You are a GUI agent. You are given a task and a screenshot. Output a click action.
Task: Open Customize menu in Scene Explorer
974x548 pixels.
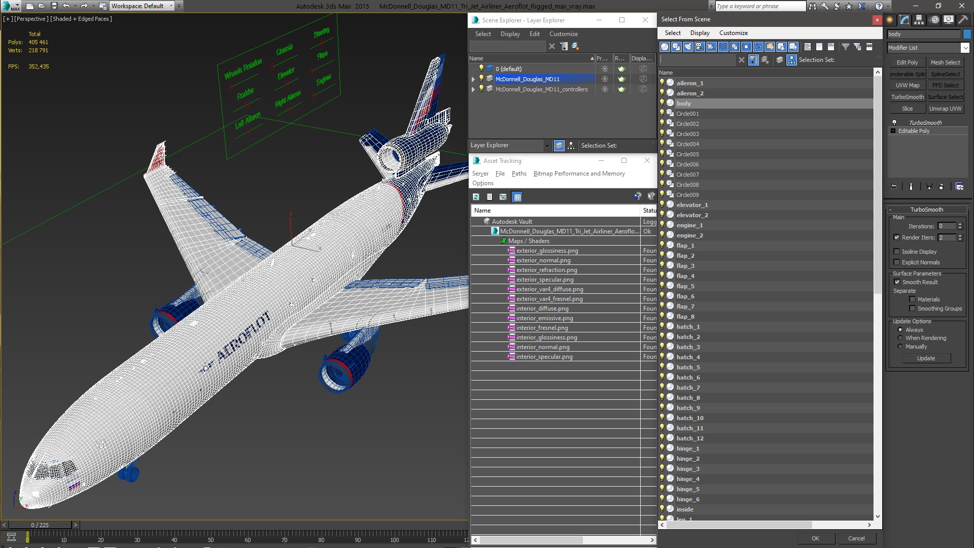(563, 34)
